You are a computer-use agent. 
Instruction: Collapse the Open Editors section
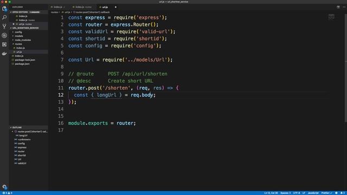(11, 12)
